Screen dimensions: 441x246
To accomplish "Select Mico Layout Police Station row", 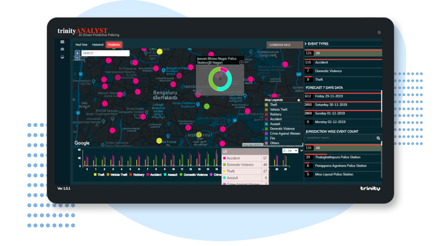I will click(x=342, y=174).
